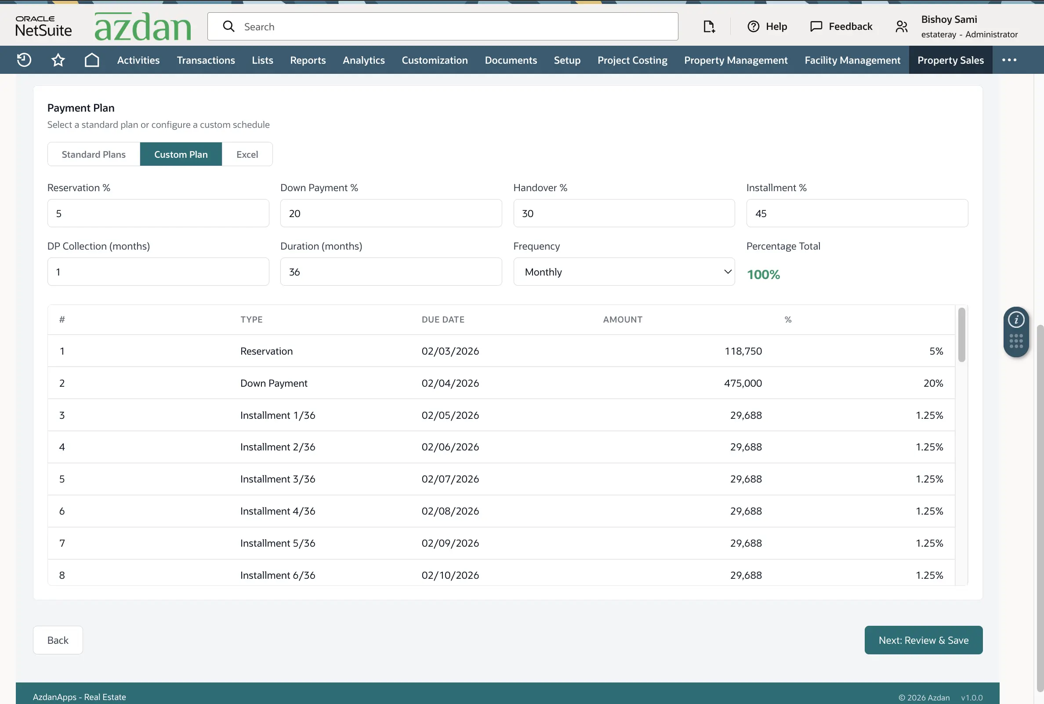Viewport: 1044px width, 704px height.
Task: Open the Customization menu
Action: click(x=435, y=60)
